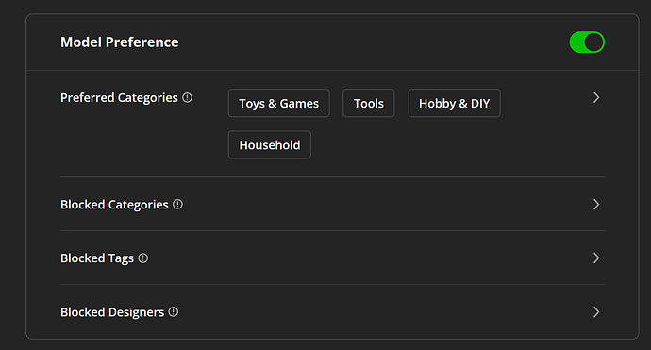Viewport: 651px width, 350px height.
Task: Click the Blocked Categories label
Action: click(114, 205)
